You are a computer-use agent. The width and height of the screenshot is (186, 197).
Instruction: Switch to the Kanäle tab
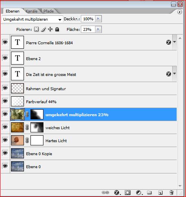pos(32,11)
